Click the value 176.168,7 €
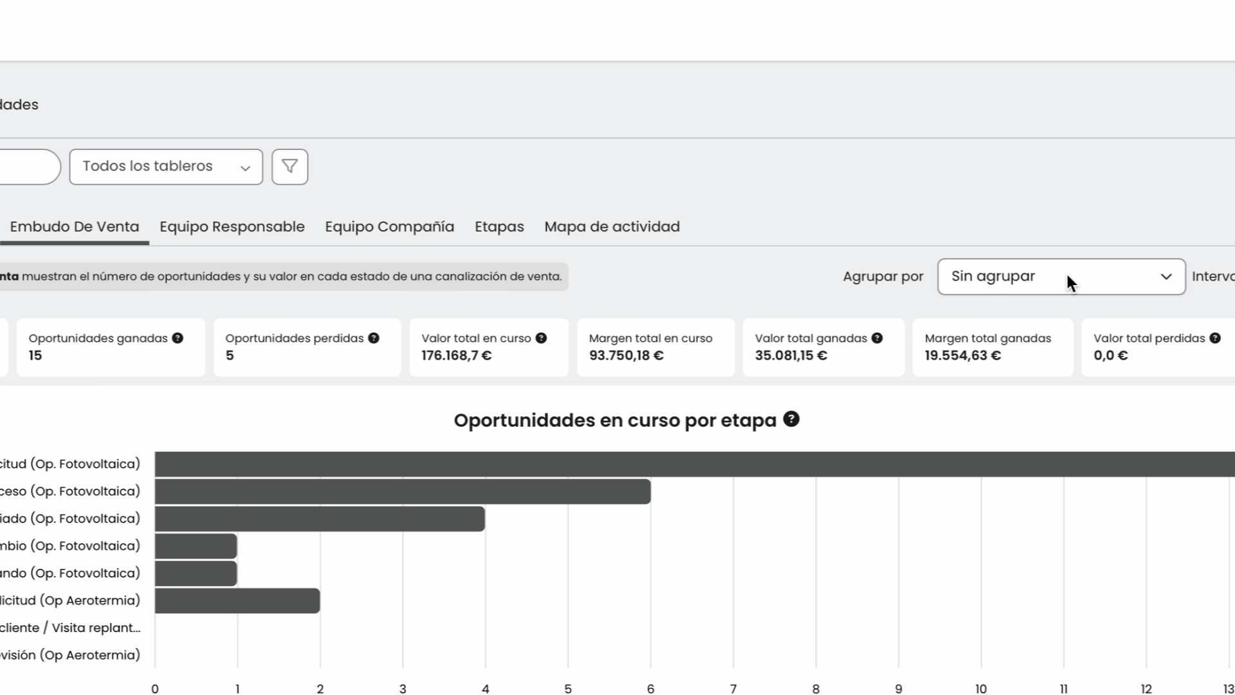Image resolution: width=1235 pixels, height=695 pixels. [x=457, y=355]
